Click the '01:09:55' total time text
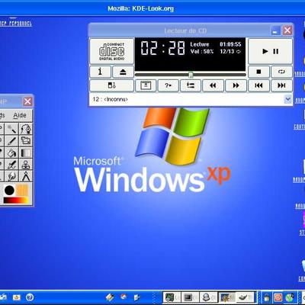The width and height of the screenshot is (305, 305). coord(230,44)
